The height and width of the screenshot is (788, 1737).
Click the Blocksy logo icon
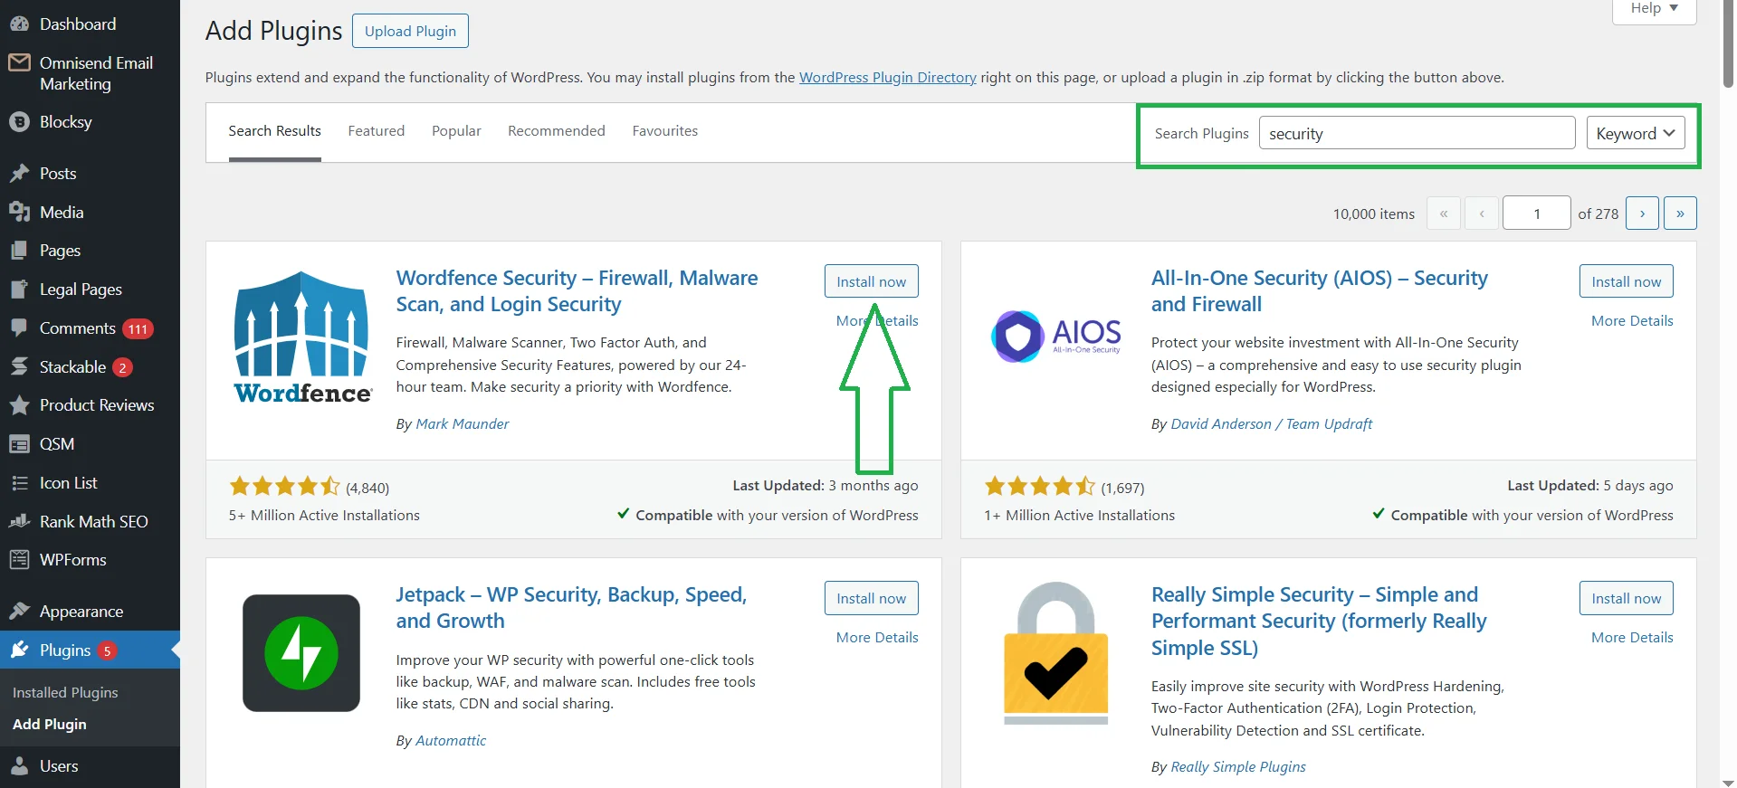[19, 122]
